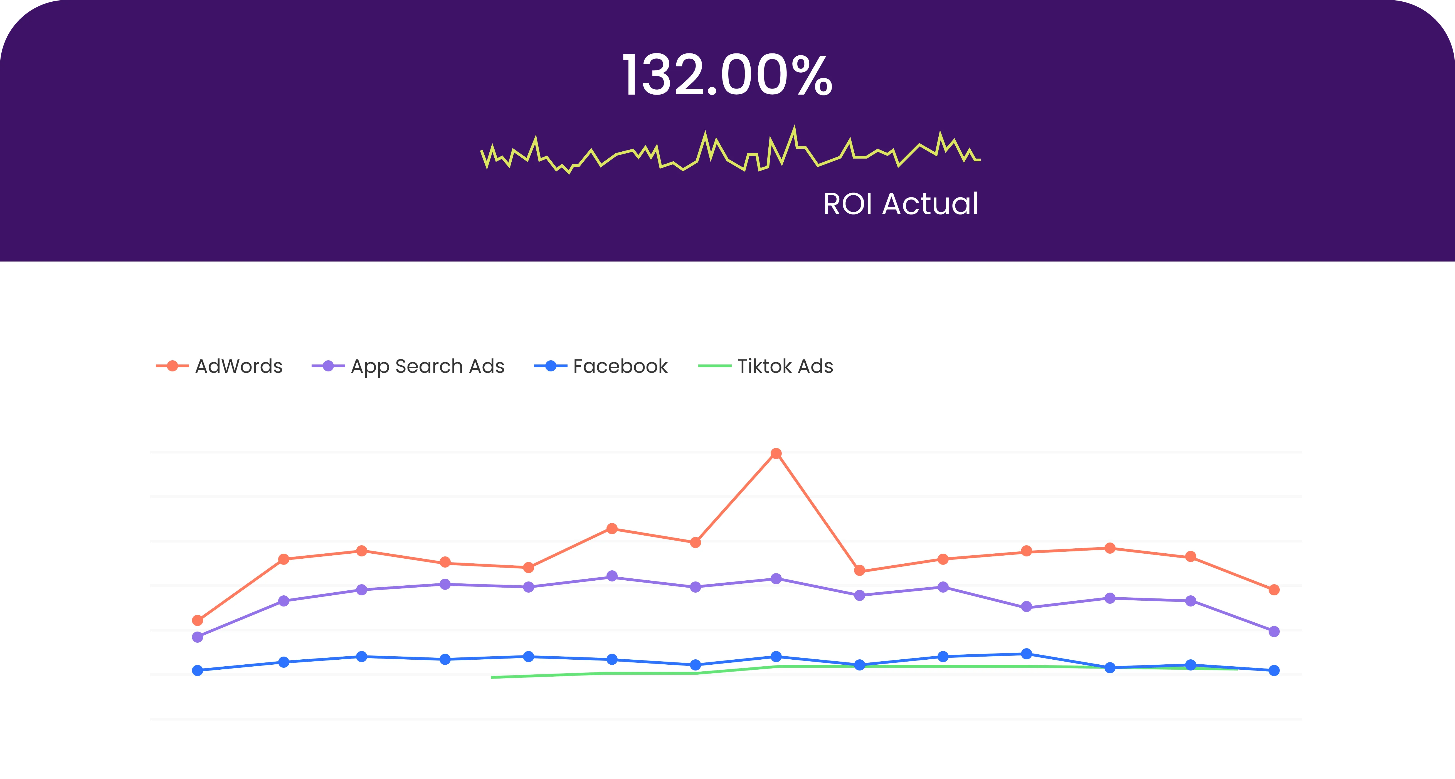Click the Facebook blue legend marker

pyautogui.click(x=551, y=366)
